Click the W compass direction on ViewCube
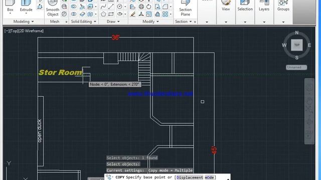The image size is (321, 180). click(x=284, y=45)
